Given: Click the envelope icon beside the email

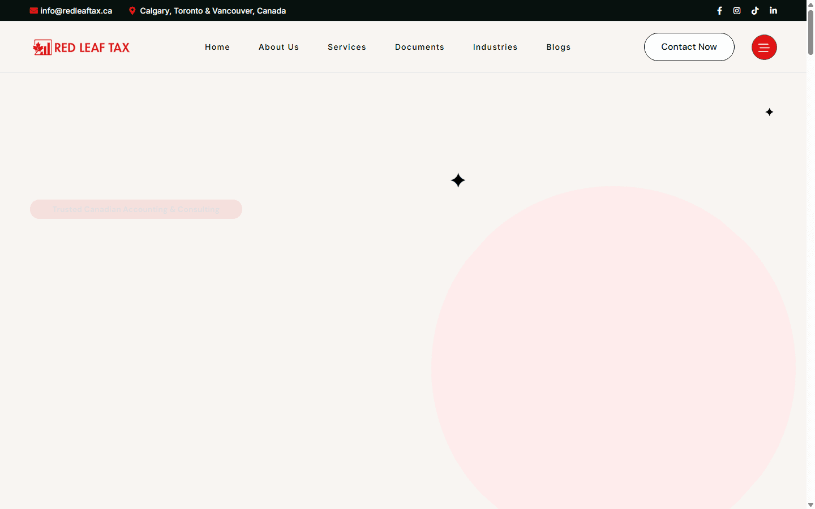Looking at the screenshot, I should (x=34, y=11).
